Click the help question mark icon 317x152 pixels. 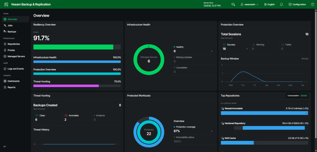312,4
